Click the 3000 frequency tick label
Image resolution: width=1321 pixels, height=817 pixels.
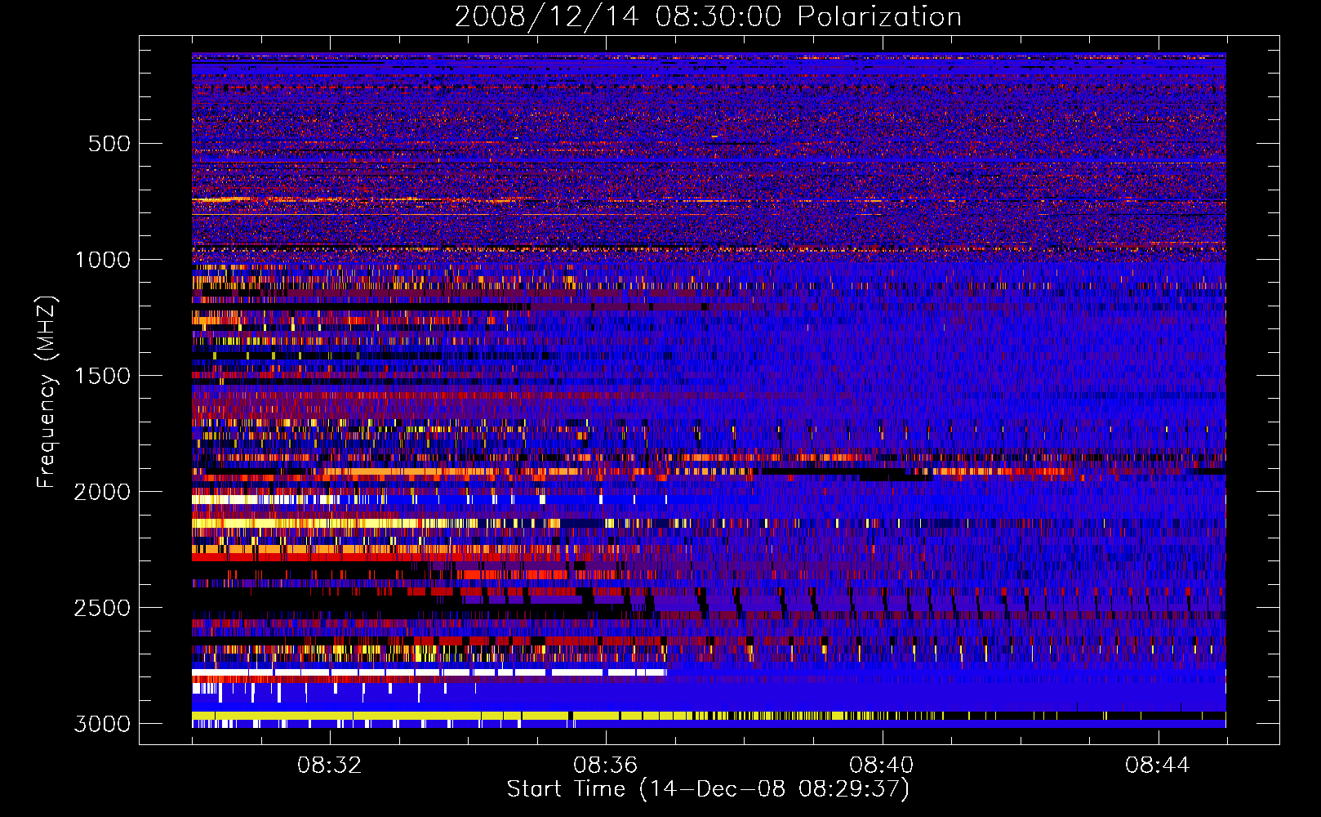[102, 724]
